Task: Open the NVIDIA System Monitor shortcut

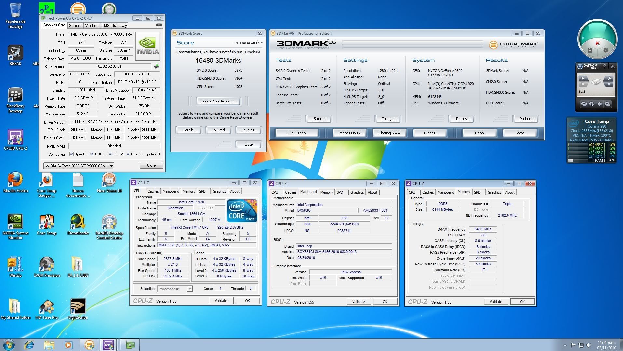Action: tap(15, 227)
